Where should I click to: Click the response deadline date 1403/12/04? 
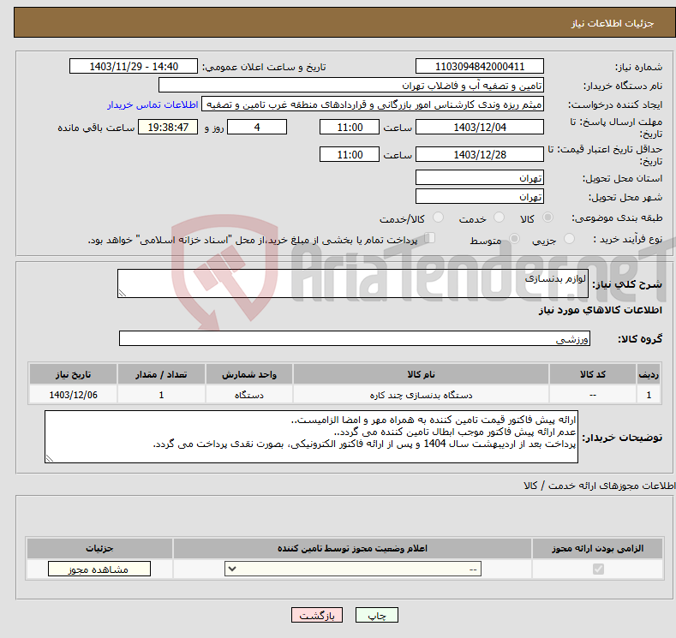click(x=480, y=127)
